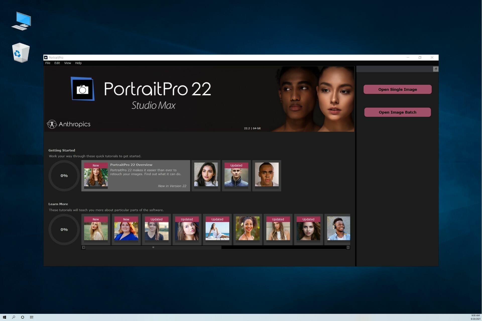Click the Open Single Image button

click(x=397, y=89)
